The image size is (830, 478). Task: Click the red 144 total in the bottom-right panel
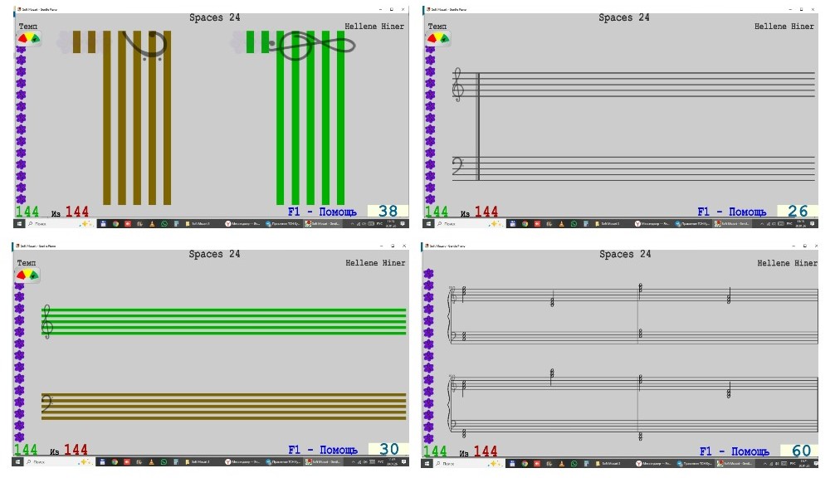pyautogui.click(x=486, y=451)
